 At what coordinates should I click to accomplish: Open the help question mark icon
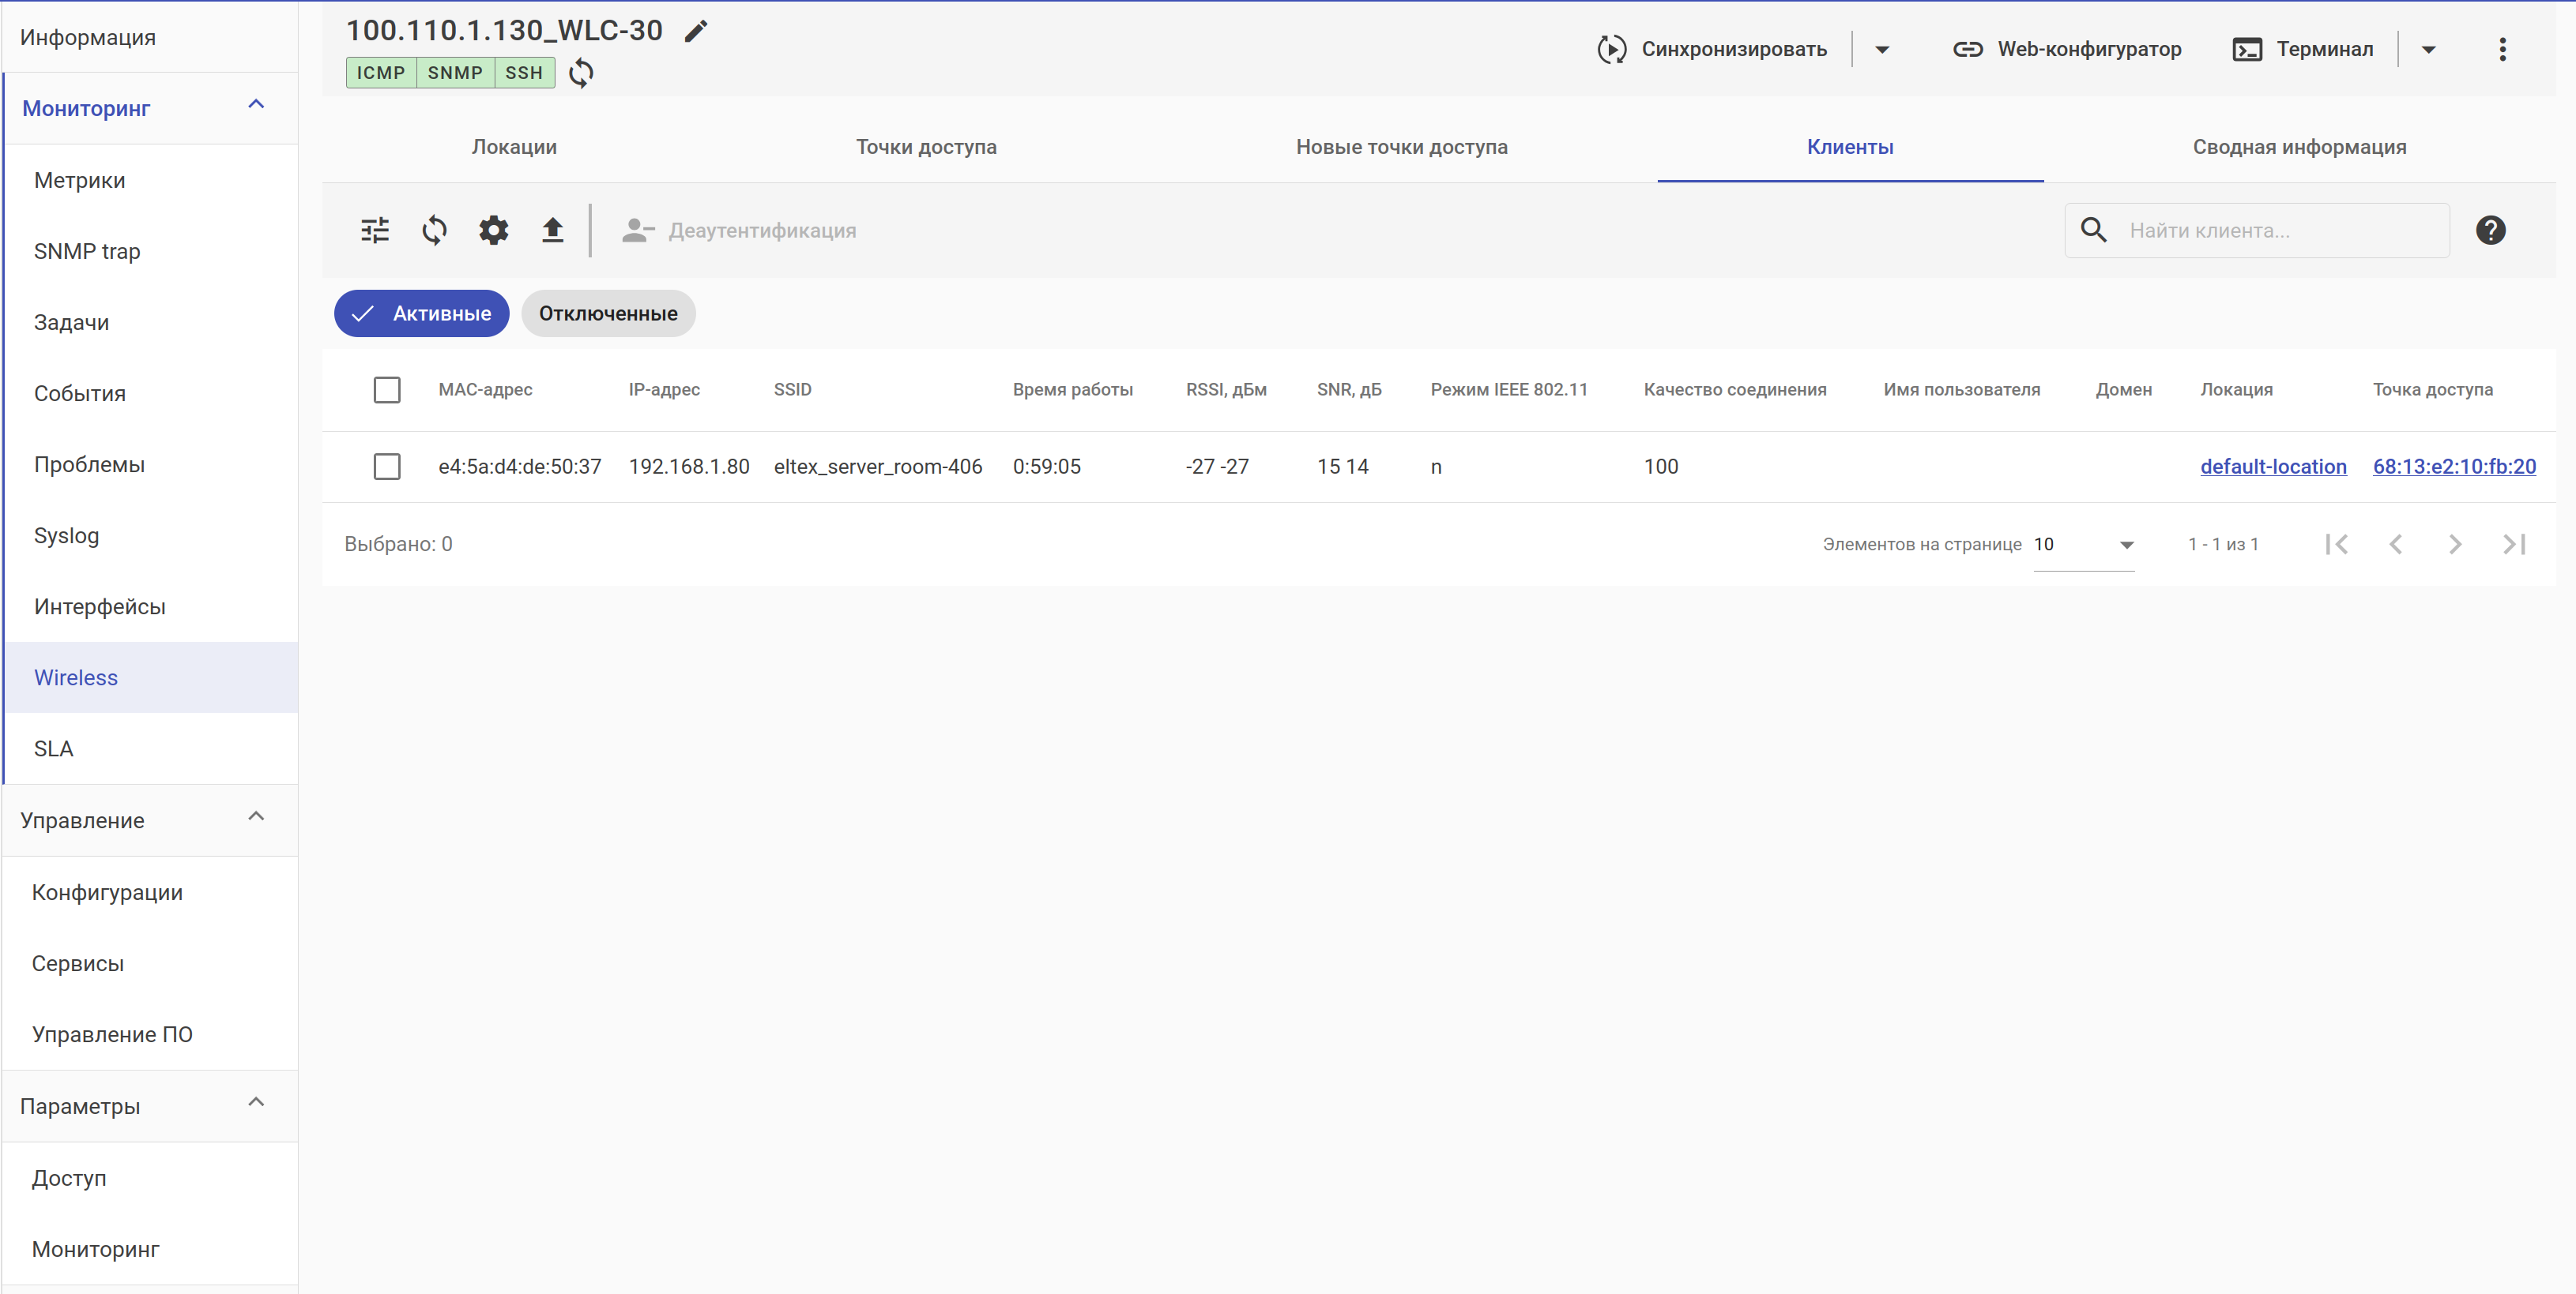[x=2490, y=231]
